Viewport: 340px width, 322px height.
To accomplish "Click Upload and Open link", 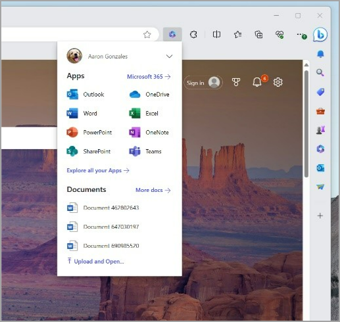I will pyautogui.click(x=95, y=261).
